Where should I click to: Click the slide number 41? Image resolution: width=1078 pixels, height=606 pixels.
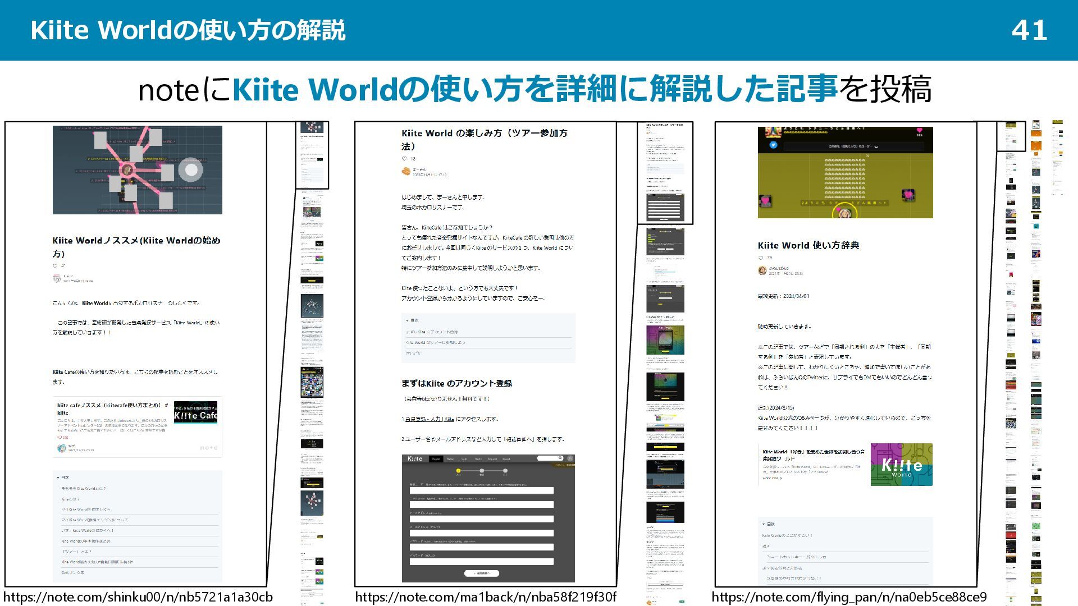point(1030,30)
